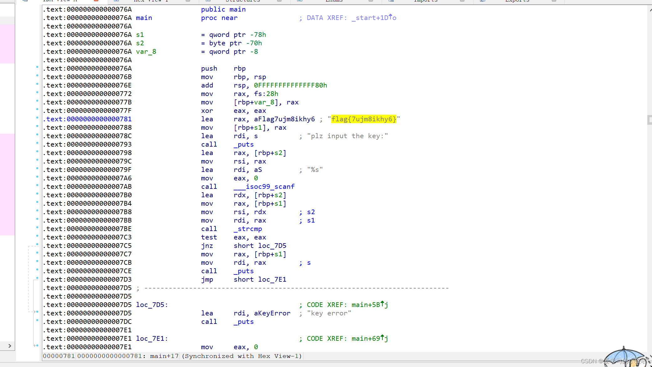Expand left panel with the right chevron arrow

[x=10, y=346]
